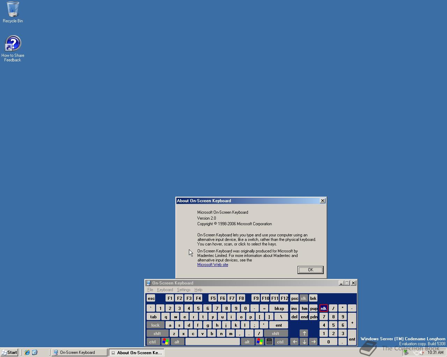Screen dimensions: 447x357
Task: Click the psc print screen key
Action: coord(294,298)
